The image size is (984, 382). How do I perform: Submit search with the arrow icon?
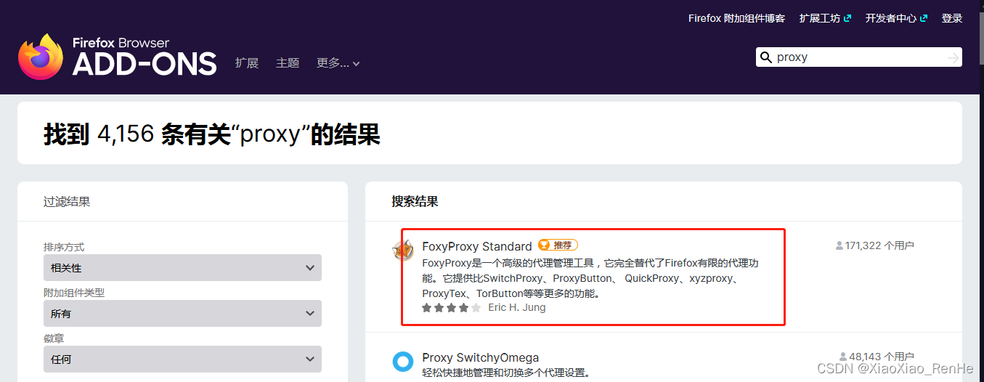(x=953, y=58)
